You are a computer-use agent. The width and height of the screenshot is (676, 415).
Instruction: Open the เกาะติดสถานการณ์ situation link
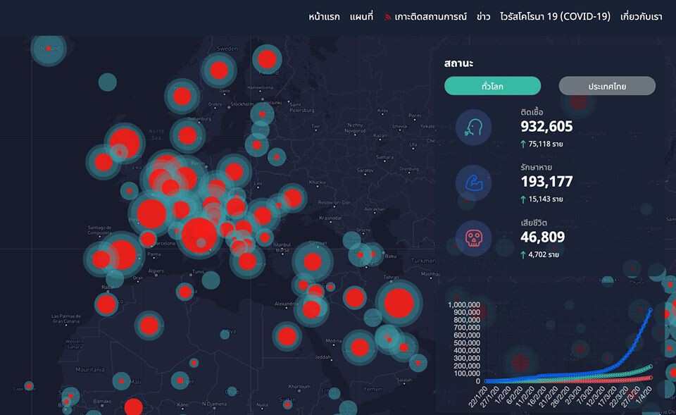click(431, 17)
